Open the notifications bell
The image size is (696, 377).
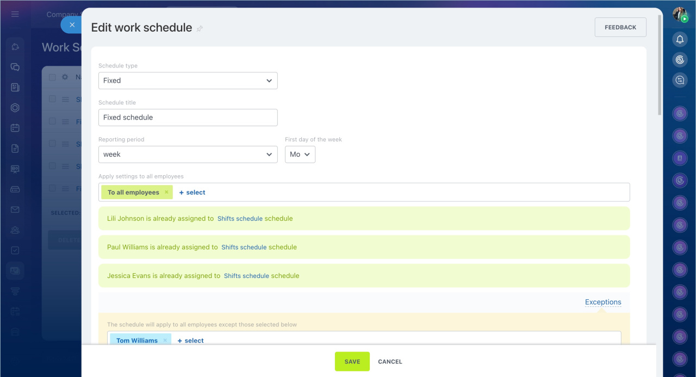680,39
